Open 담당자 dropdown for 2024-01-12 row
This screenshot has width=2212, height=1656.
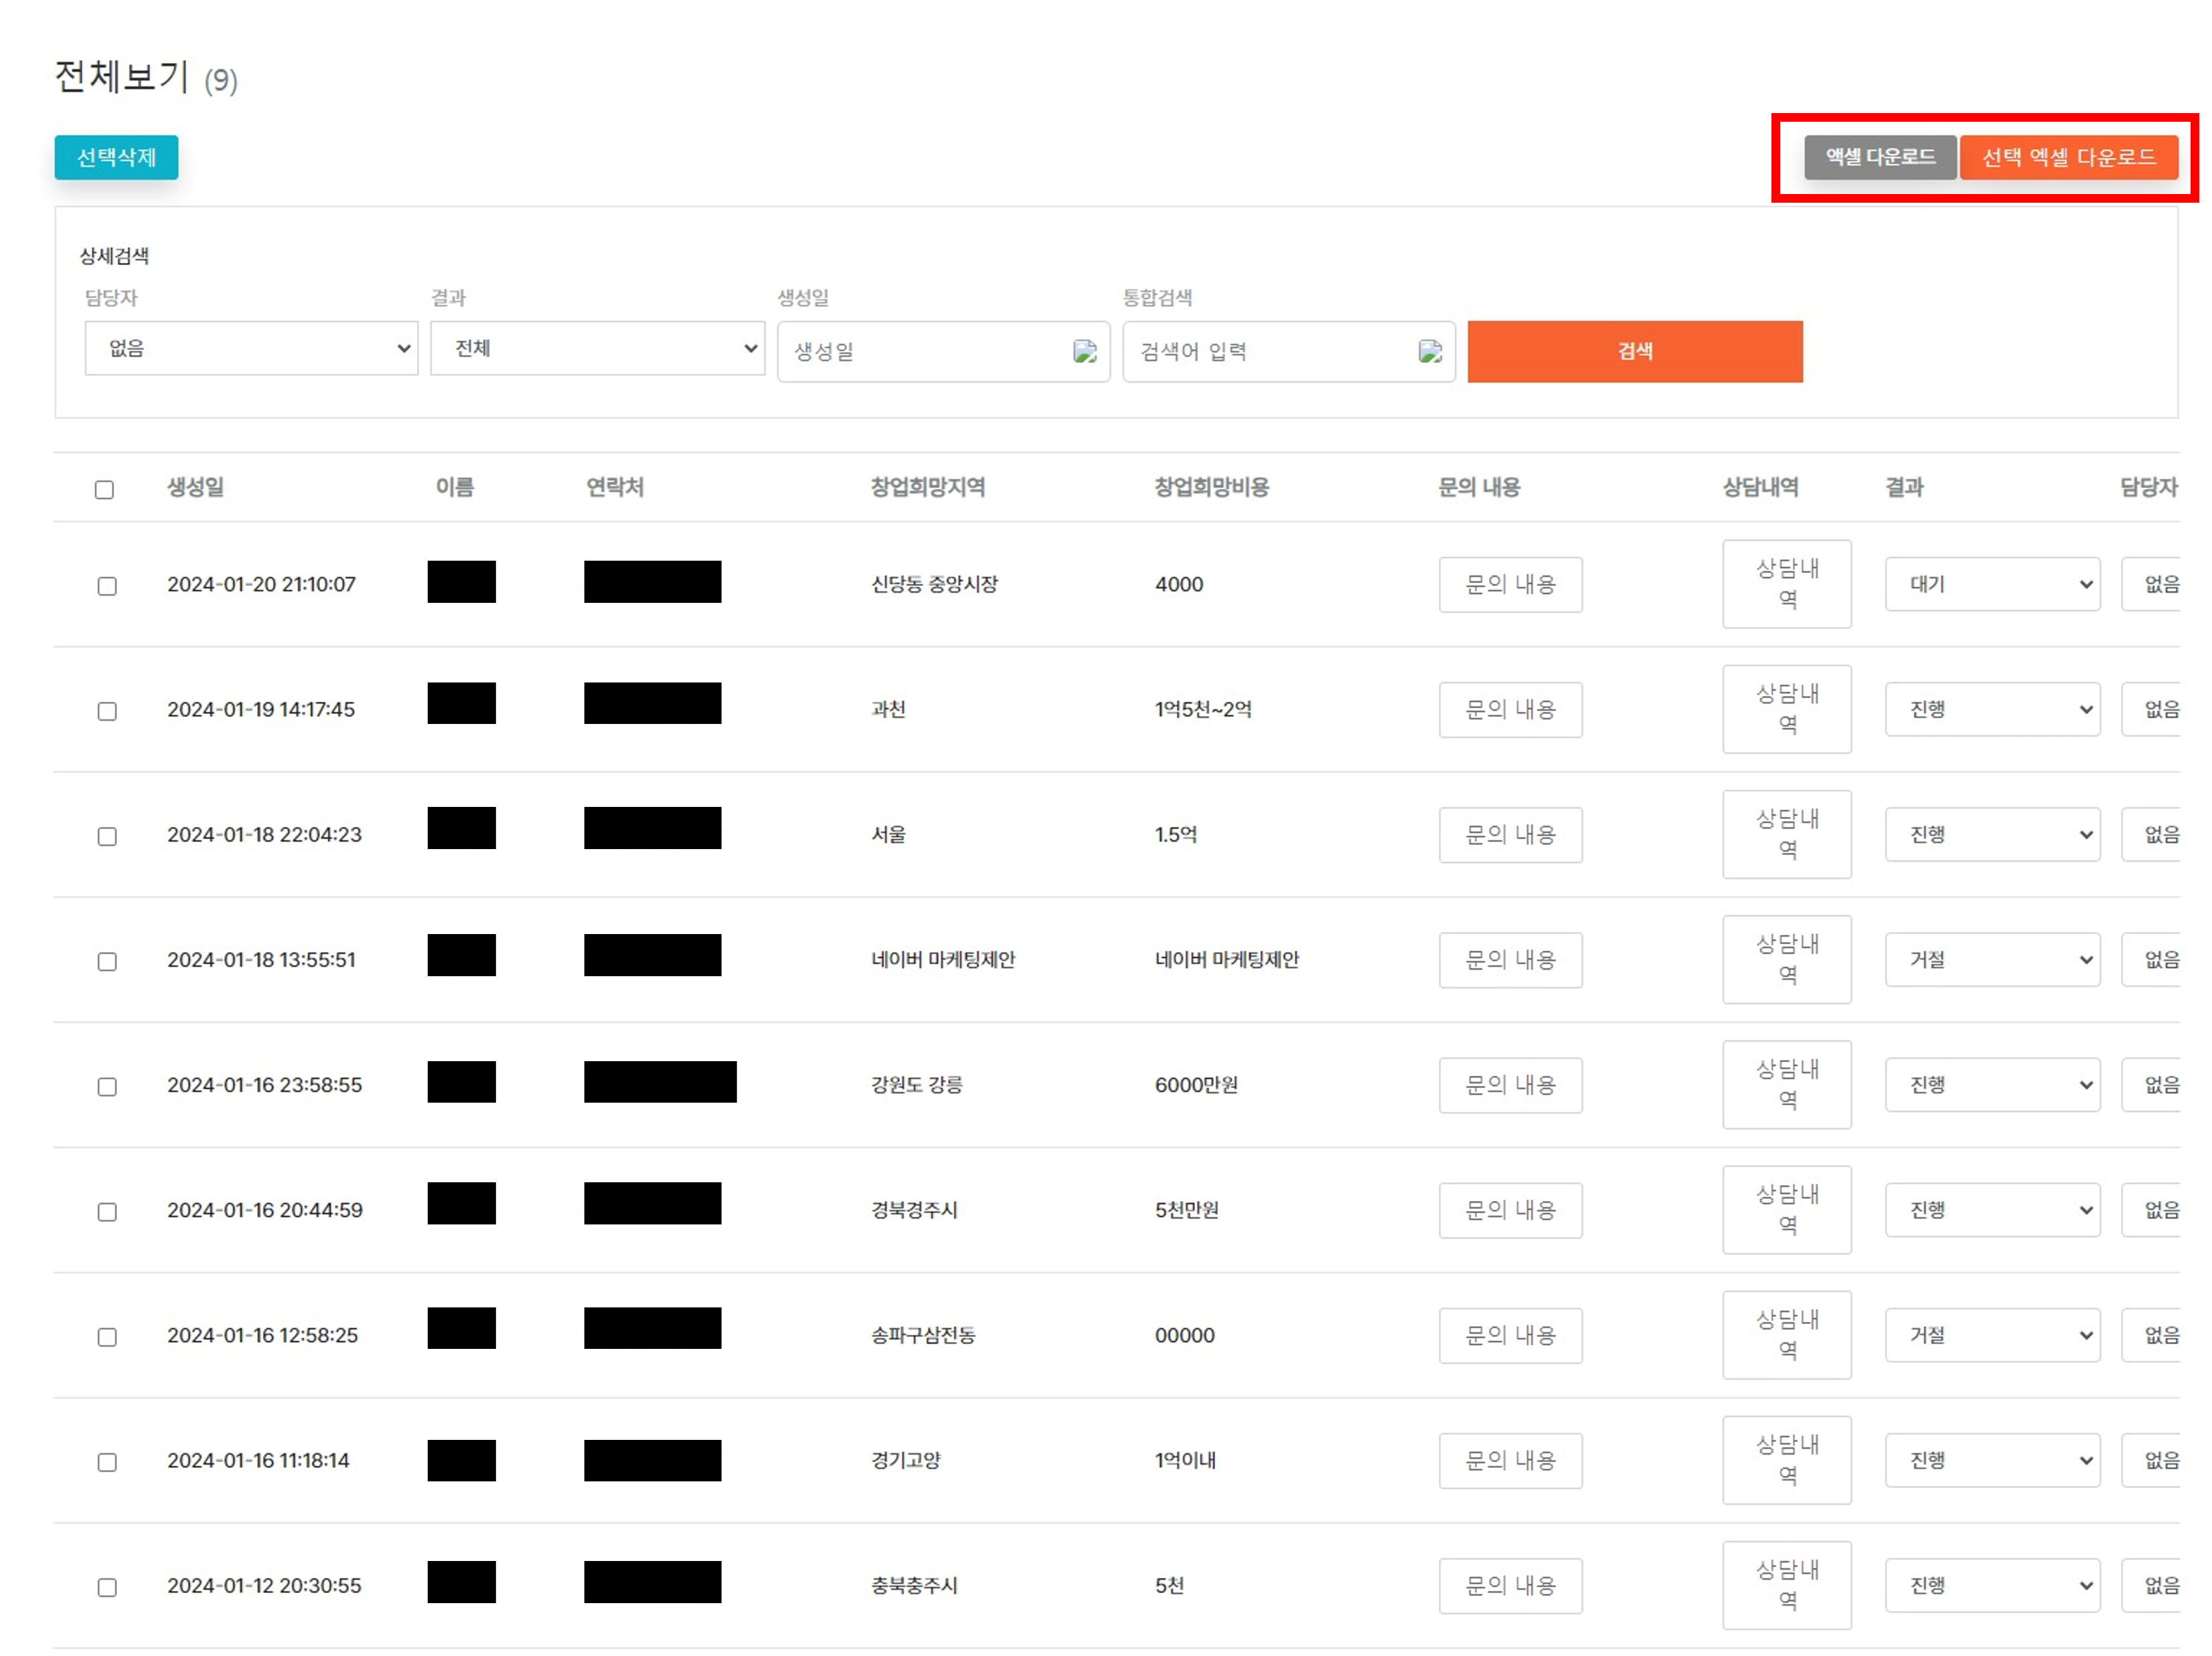pyautogui.click(x=2152, y=1584)
